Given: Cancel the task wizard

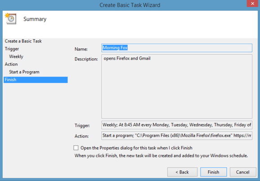Looking at the screenshot, I should (x=243, y=172).
